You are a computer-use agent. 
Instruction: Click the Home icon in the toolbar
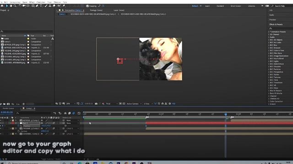click(x=2, y=6)
